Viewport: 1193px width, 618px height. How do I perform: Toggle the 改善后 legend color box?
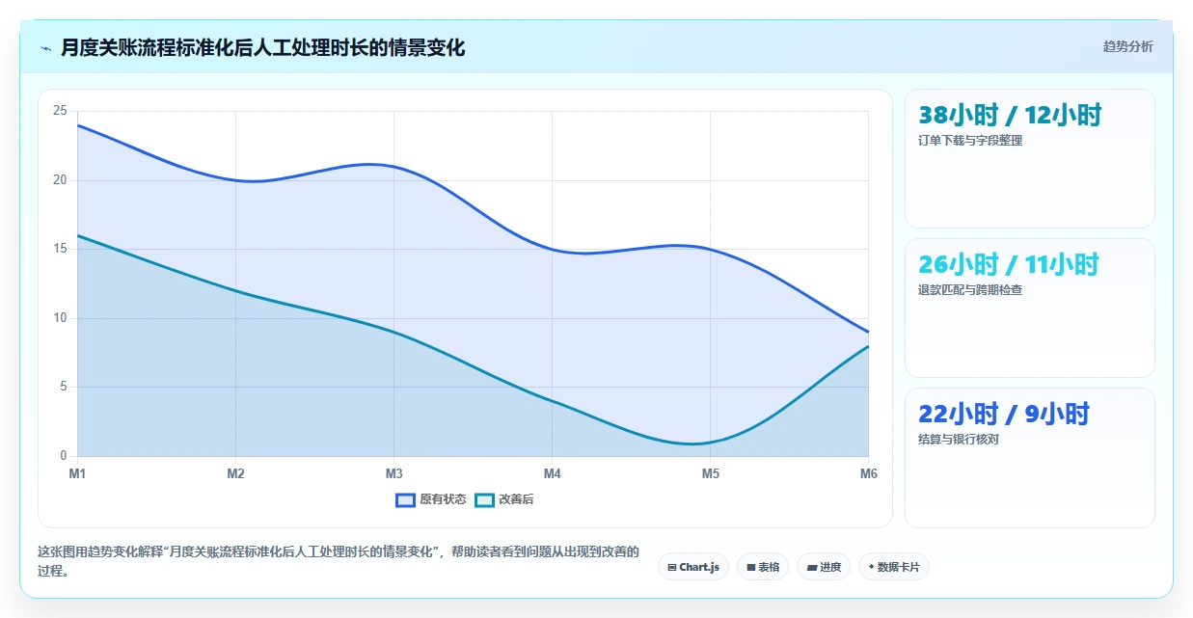(484, 499)
